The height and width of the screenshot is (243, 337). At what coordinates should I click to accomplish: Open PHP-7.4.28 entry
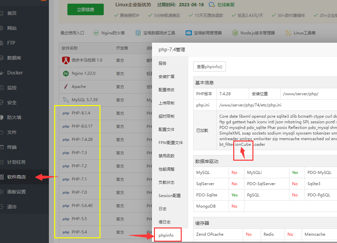coord(82,140)
